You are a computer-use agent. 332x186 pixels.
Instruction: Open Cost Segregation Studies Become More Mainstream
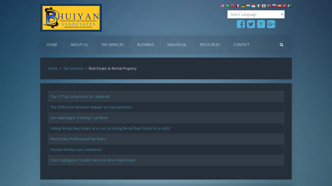pyautogui.click(x=93, y=160)
